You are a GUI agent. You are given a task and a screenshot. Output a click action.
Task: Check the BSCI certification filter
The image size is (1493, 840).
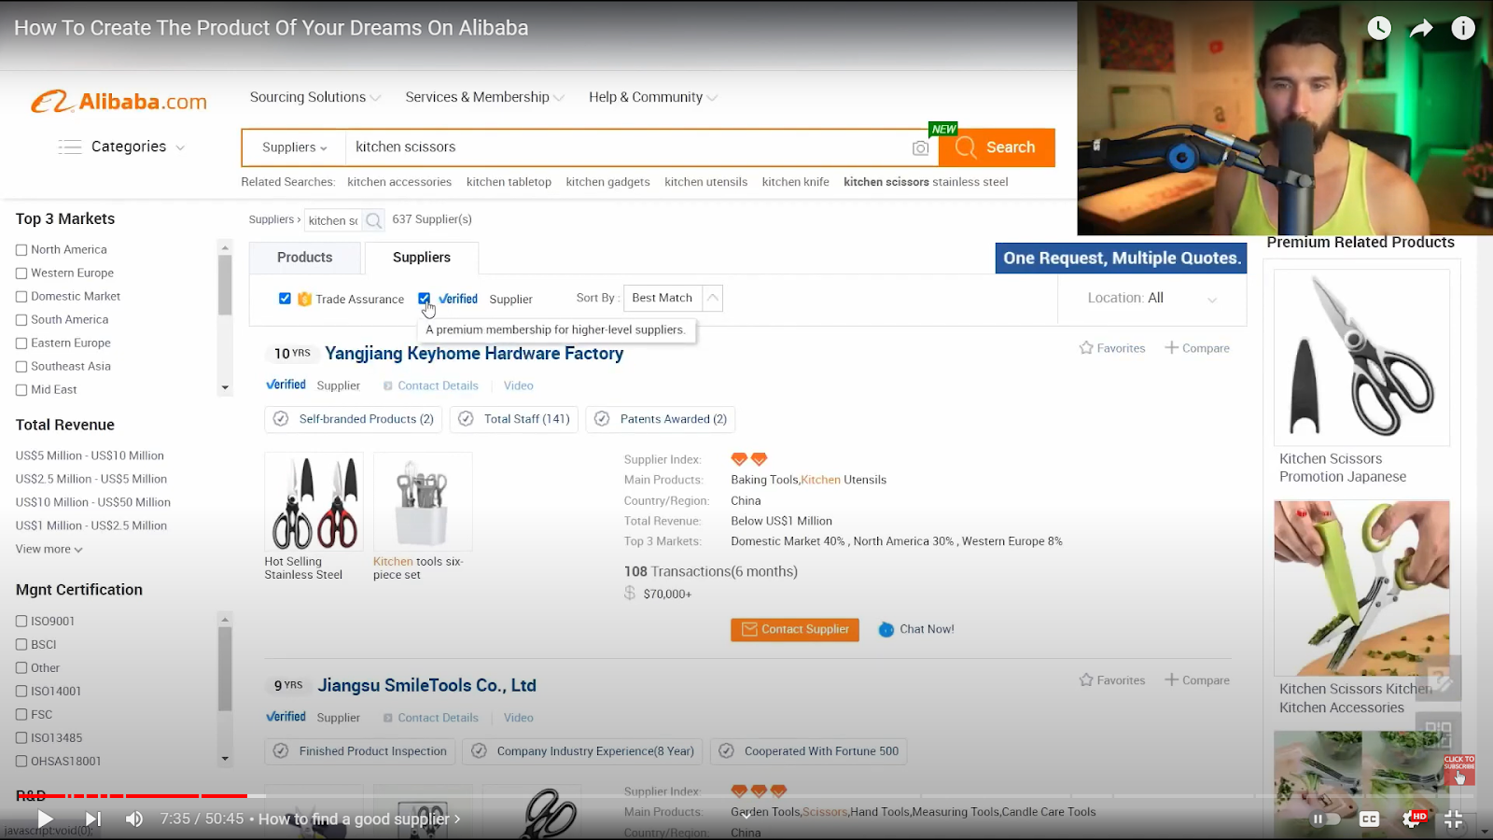pos(21,645)
